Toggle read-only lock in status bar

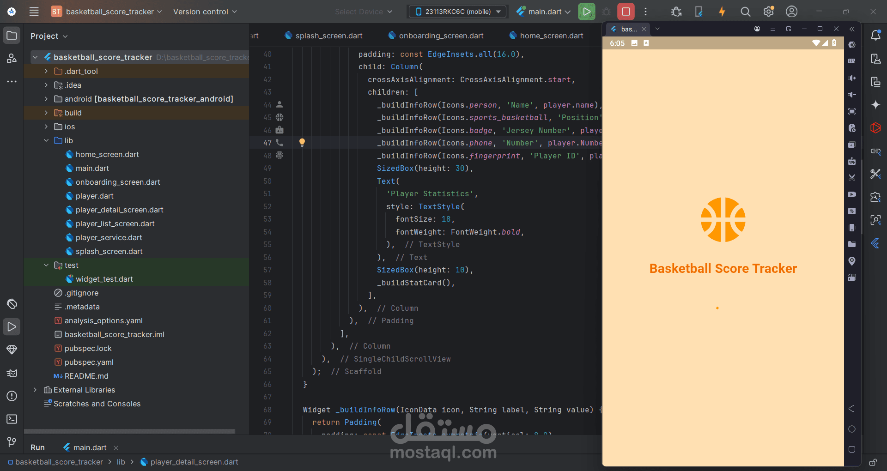(873, 462)
